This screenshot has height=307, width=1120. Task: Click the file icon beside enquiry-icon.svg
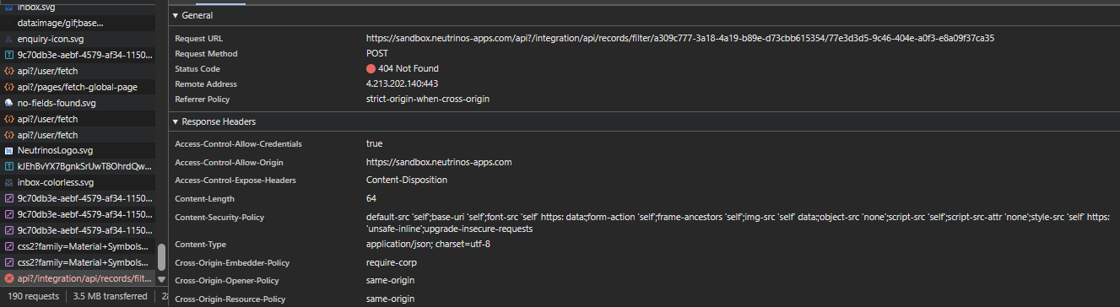[x=9, y=39]
